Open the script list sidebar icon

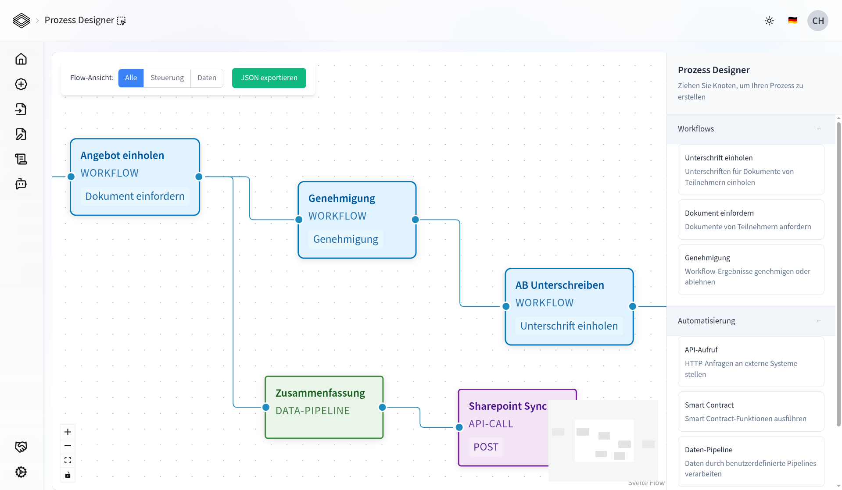click(21, 159)
